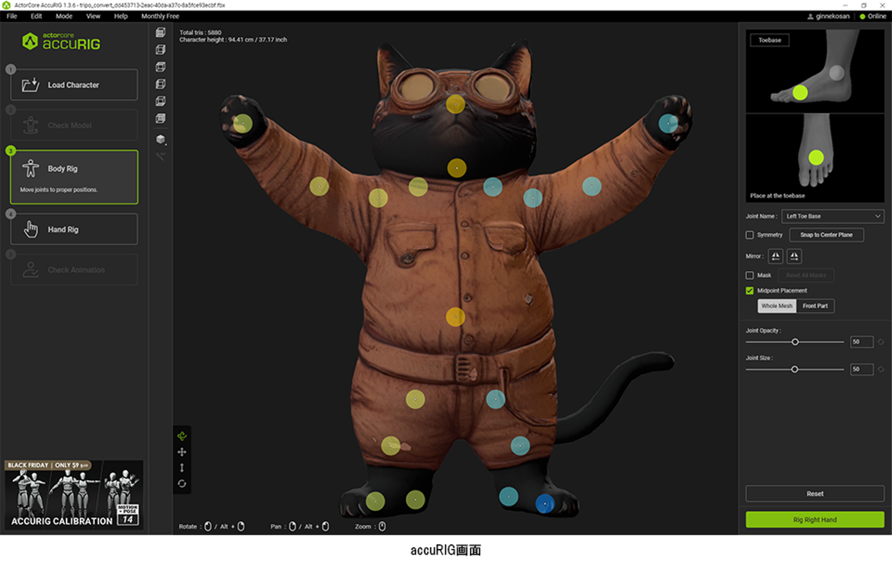
Task: Open the Monthly Free menu
Action: point(160,16)
